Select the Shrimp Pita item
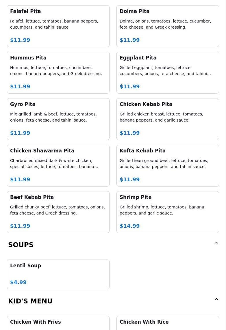 click(168, 212)
